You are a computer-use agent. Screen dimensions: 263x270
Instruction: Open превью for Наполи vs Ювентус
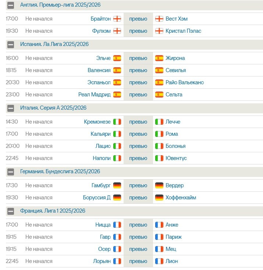click(x=138, y=158)
